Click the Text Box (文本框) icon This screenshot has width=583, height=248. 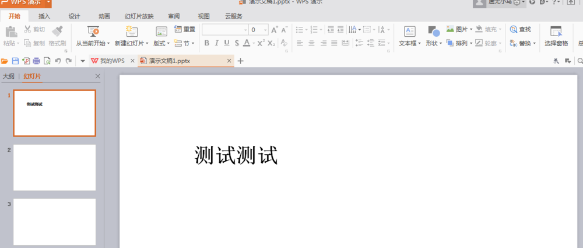click(x=410, y=32)
